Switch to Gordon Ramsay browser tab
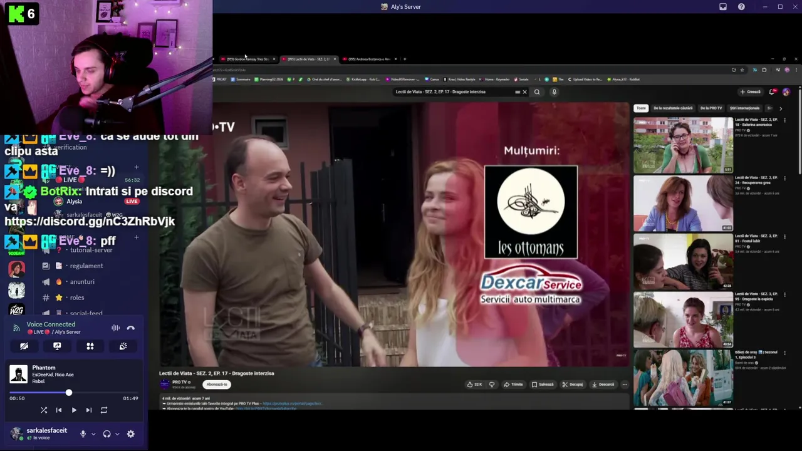802x451 pixels. tap(248, 59)
